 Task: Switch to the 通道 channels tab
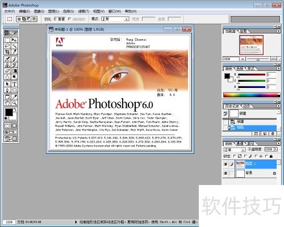[240, 144]
